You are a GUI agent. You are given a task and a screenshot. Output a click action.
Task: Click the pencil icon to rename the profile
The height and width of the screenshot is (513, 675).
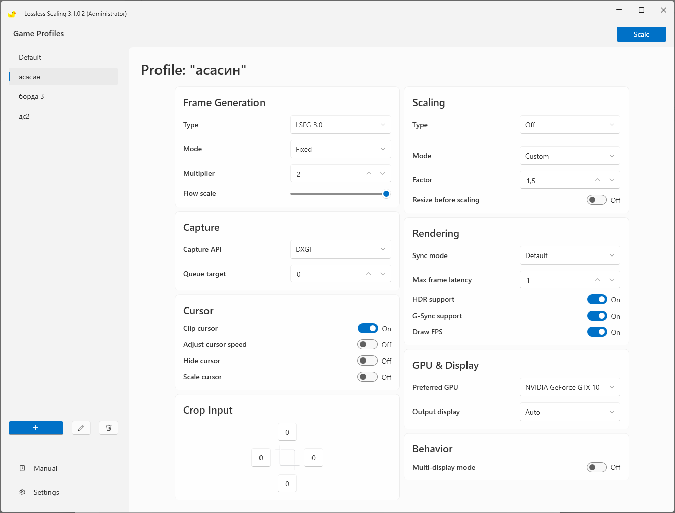coord(81,428)
